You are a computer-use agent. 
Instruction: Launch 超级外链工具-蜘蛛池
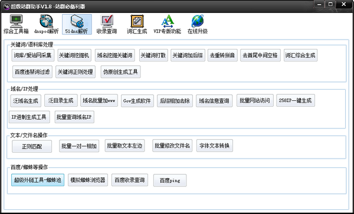click(x=38, y=180)
